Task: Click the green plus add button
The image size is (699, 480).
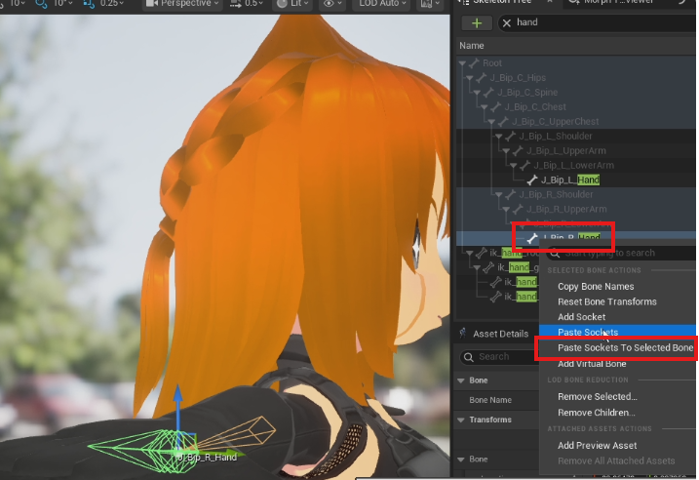Action: point(477,22)
